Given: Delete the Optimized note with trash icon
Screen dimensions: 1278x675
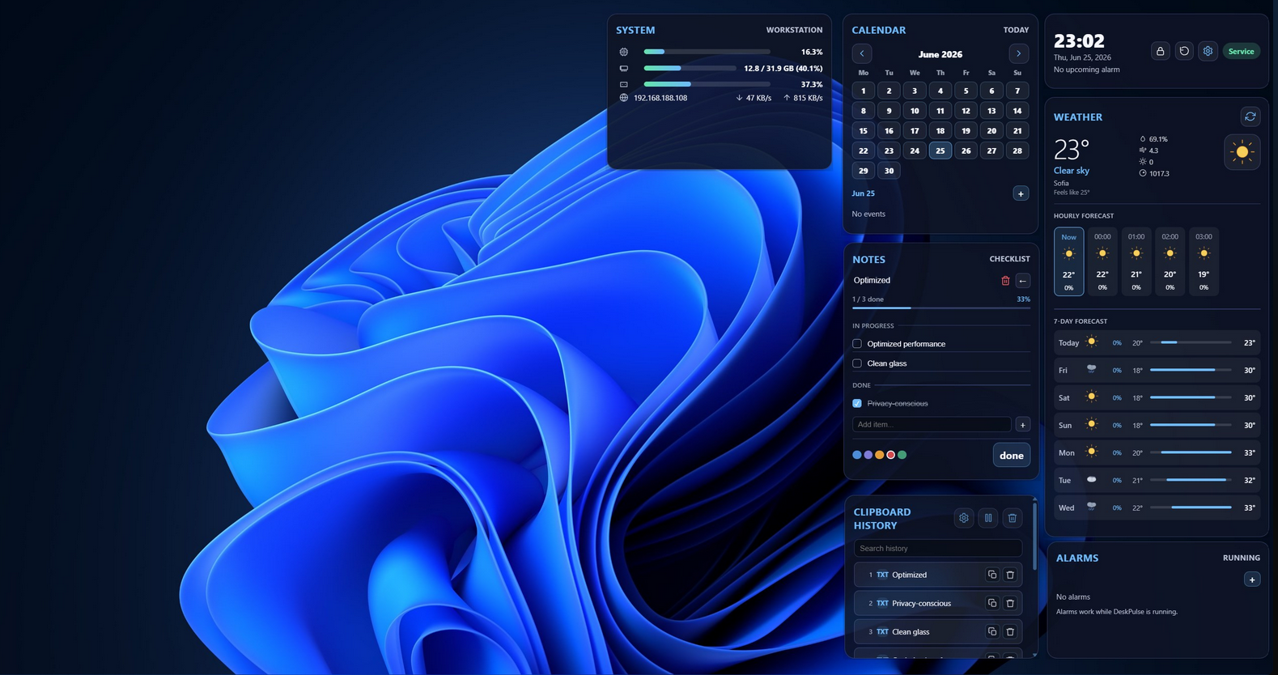Looking at the screenshot, I should click(x=1005, y=281).
